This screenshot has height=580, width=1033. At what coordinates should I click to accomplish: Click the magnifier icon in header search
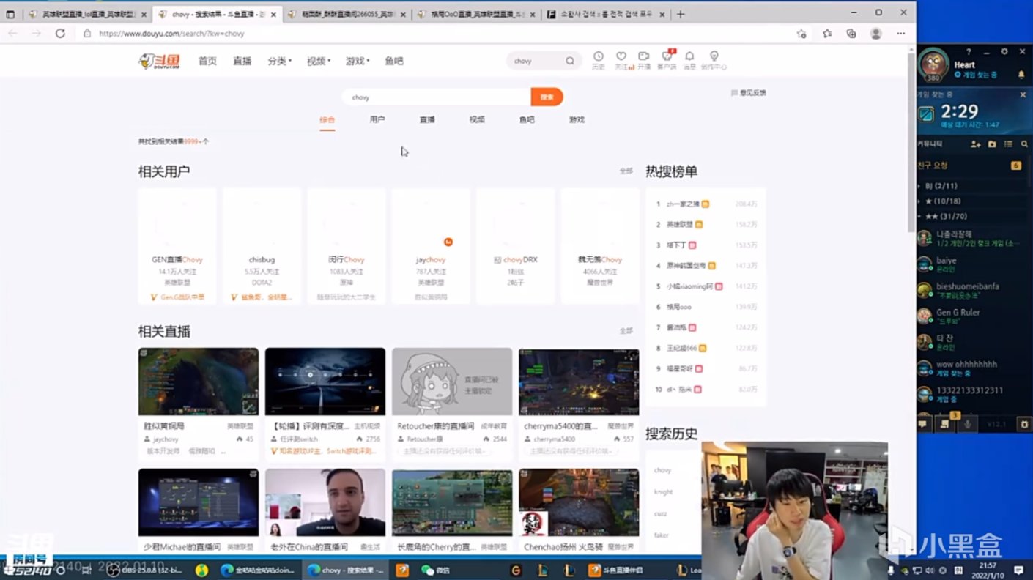click(x=570, y=61)
